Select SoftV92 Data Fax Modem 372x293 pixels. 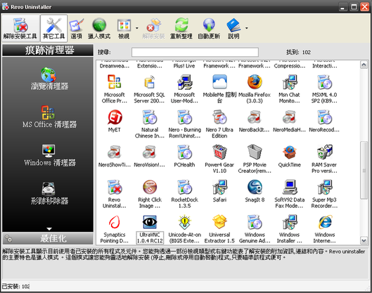(x=289, y=194)
